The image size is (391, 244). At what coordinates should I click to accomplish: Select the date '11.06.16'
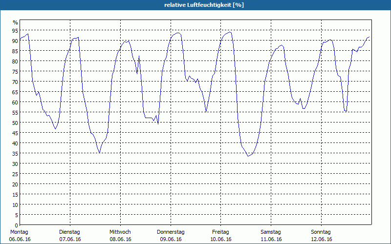(271, 239)
